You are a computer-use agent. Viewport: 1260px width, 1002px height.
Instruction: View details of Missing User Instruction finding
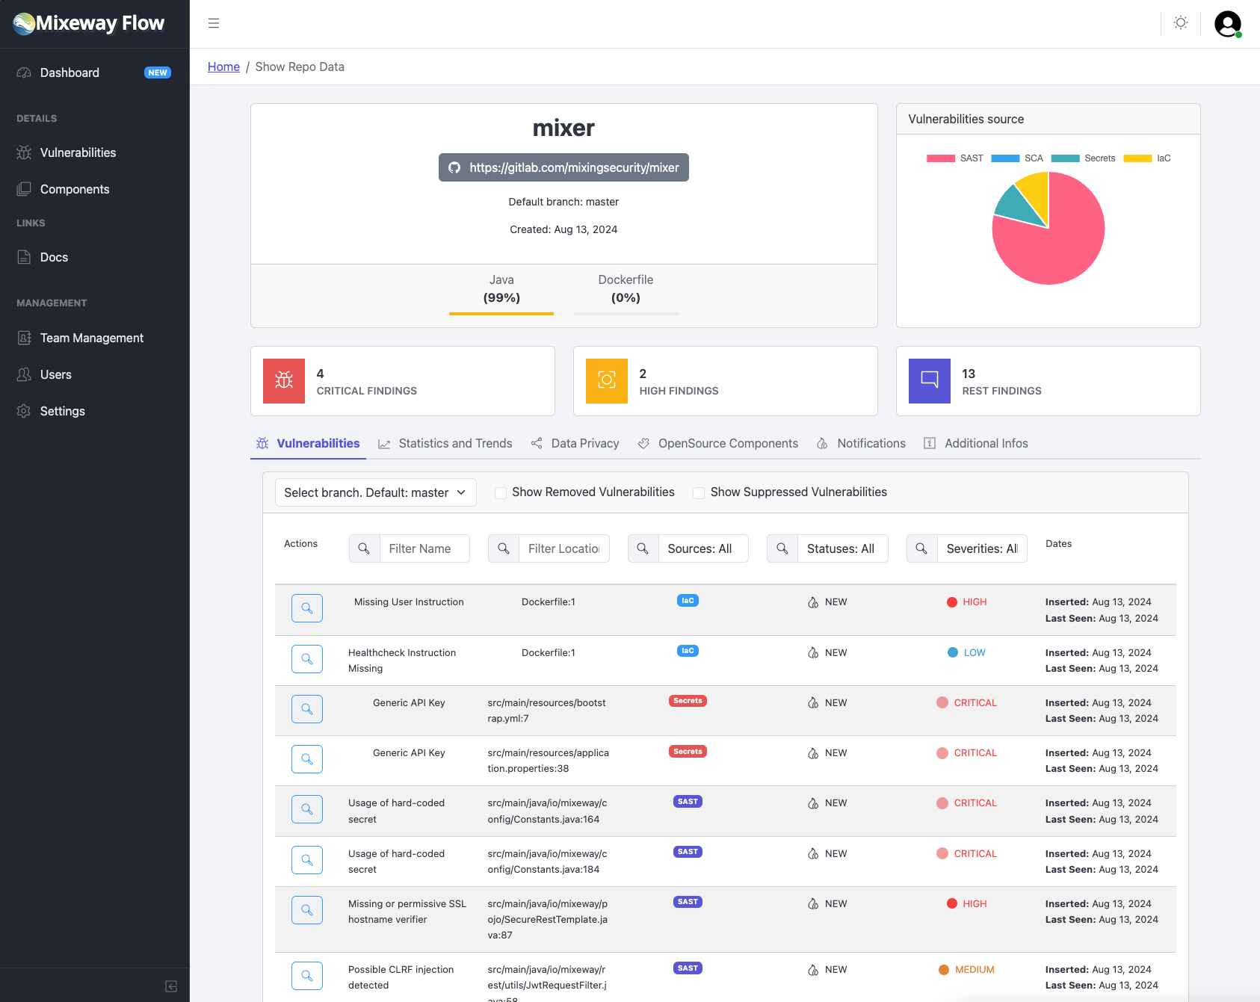point(307,608)
